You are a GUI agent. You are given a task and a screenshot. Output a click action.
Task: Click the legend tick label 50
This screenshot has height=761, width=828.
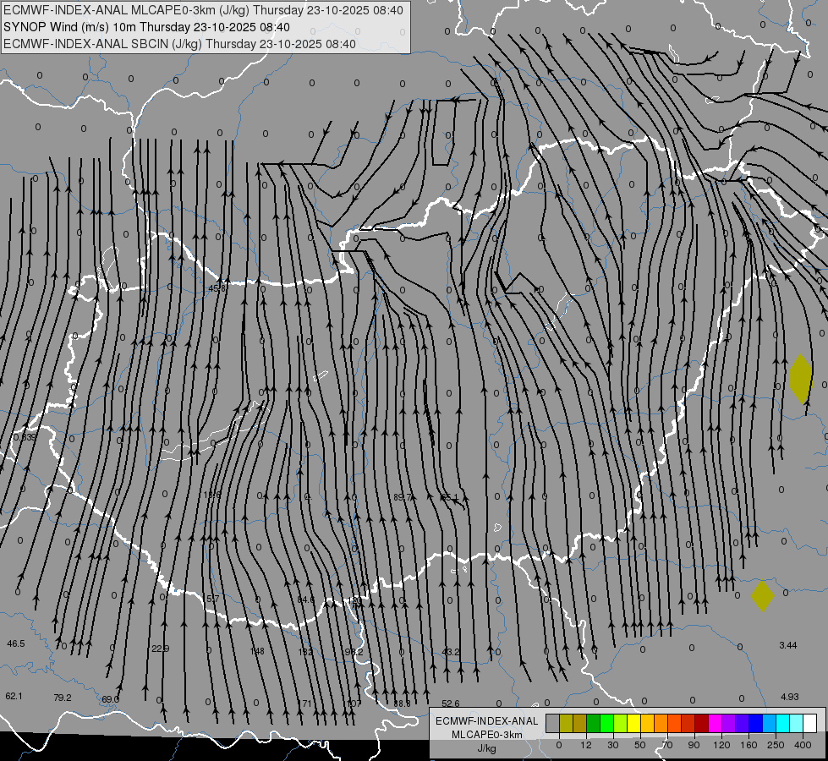pos(640,745)
